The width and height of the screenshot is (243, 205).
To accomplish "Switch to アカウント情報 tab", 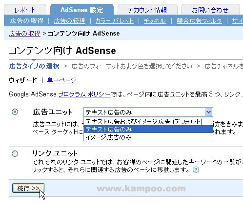I will pos(147,10).
